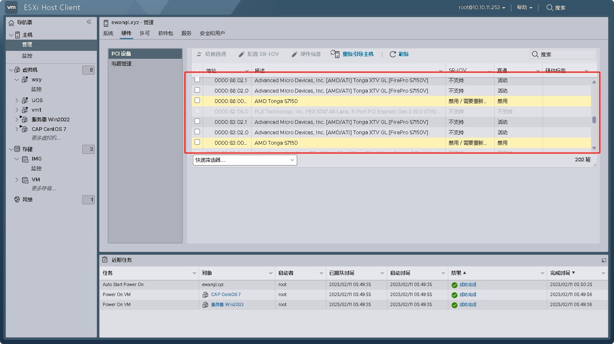Image resolution: width=614 pixels, height=344 pixels.
Task: Click the Host server icon in navigator
Action: coord(18,35)
